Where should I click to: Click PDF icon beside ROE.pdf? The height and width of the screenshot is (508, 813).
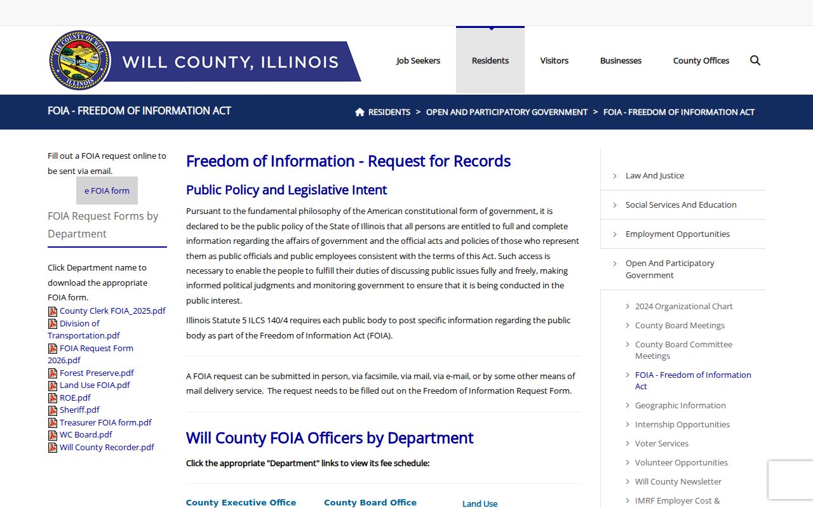[53, 398]
